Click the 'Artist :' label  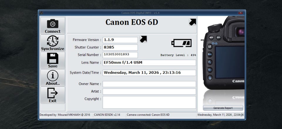click(x=96, y=91)
